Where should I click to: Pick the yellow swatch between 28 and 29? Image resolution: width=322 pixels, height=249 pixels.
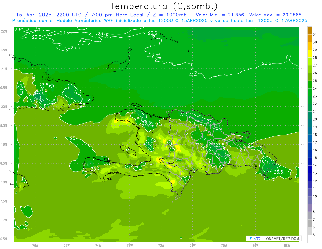click(x=309, y=54)
